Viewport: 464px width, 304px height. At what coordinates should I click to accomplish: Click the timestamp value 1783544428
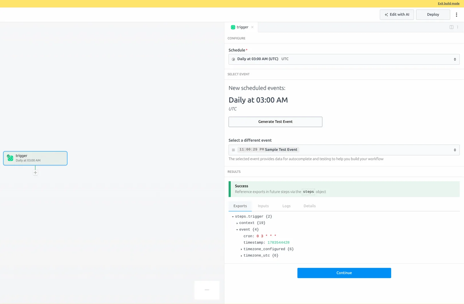pyautogui.click(x=278, y=243)
